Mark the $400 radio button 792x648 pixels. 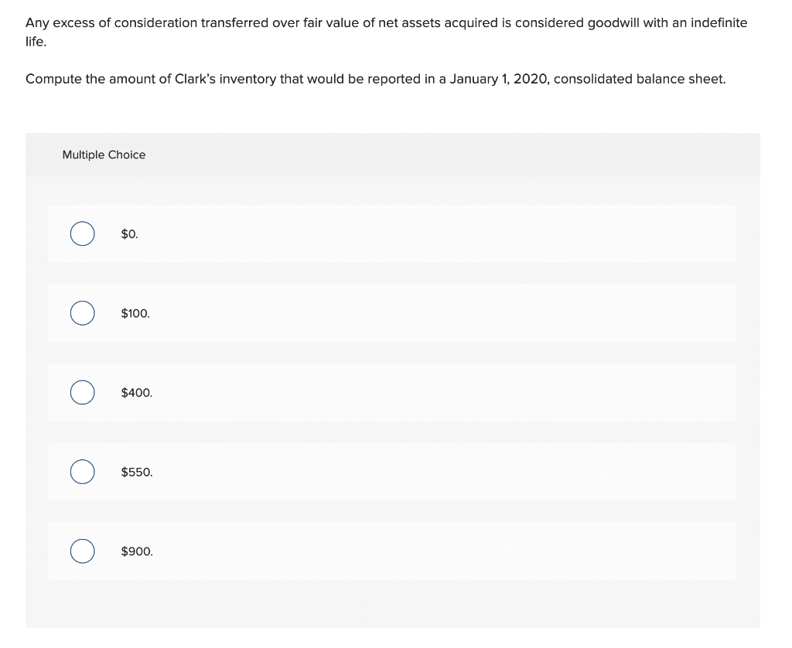pos(82,393)
